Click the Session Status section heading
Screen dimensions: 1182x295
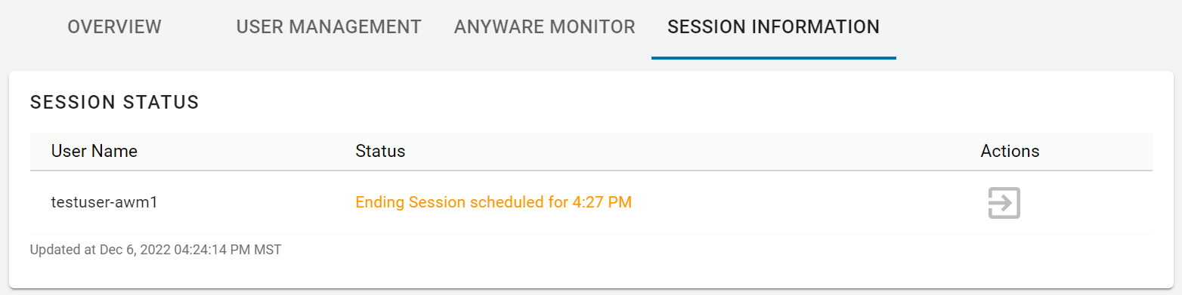tap(114, 103)
